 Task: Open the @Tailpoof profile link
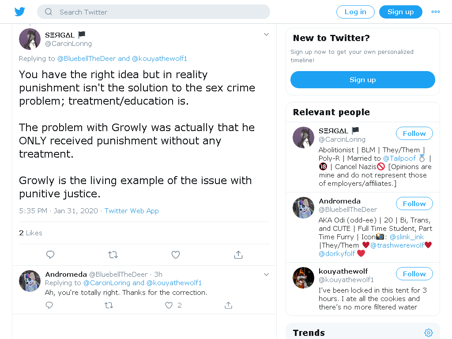click(x=399, y=158)
